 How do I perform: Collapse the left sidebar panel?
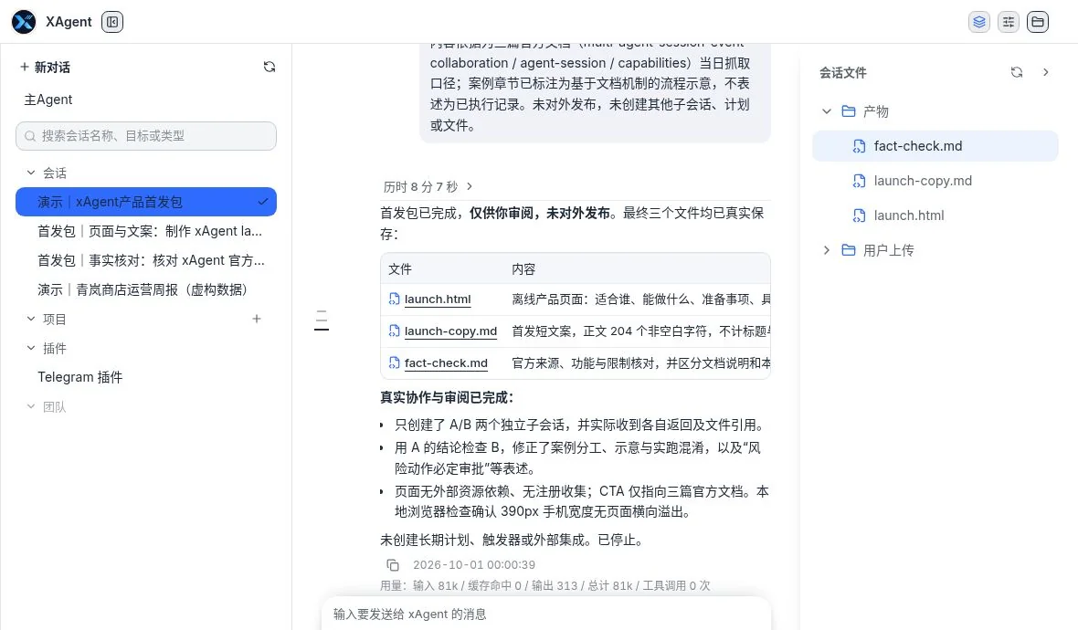click(x=112, y=22)
